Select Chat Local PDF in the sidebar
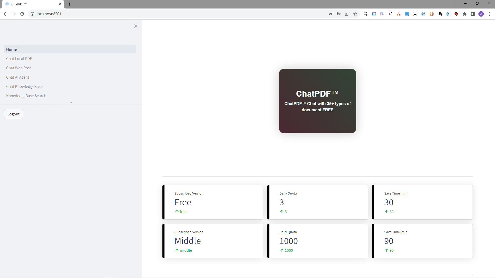This screenshot has height=278, width=495. click(x=19, y=58)
